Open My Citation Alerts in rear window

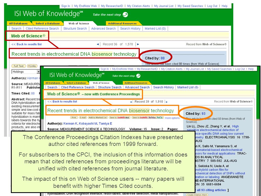(138, 6)
